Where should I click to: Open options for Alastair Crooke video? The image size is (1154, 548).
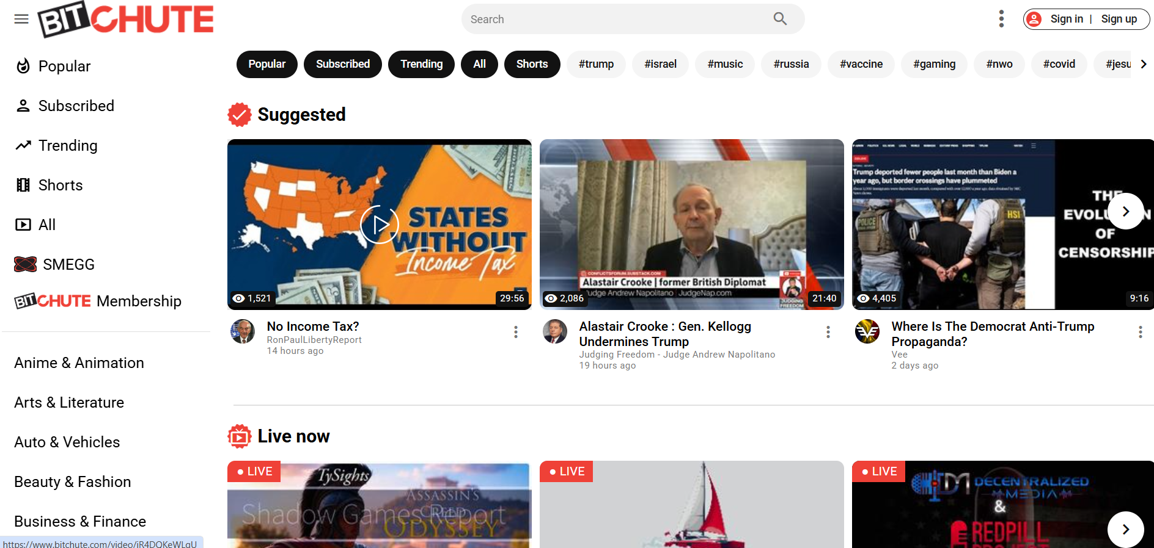pos(828,332)
